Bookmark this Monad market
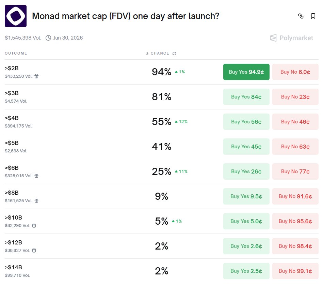 pos(313,16)
